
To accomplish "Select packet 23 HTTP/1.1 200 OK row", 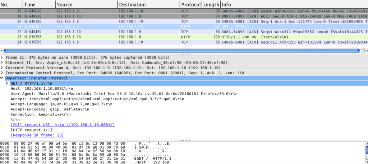I will [x=184, y=37].
